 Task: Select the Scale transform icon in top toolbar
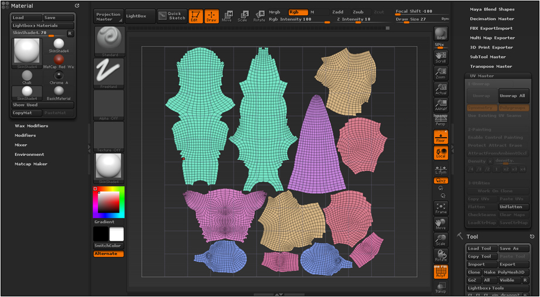[x=243, y=16]
